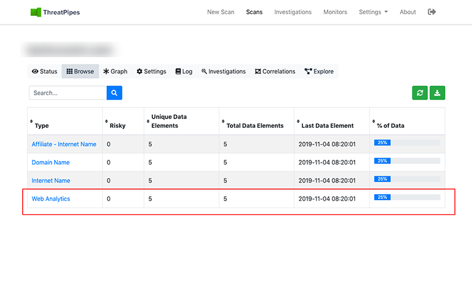
Task: Click the logout icon in navbar
Action: pyautogui.click(x=432, y=12)
